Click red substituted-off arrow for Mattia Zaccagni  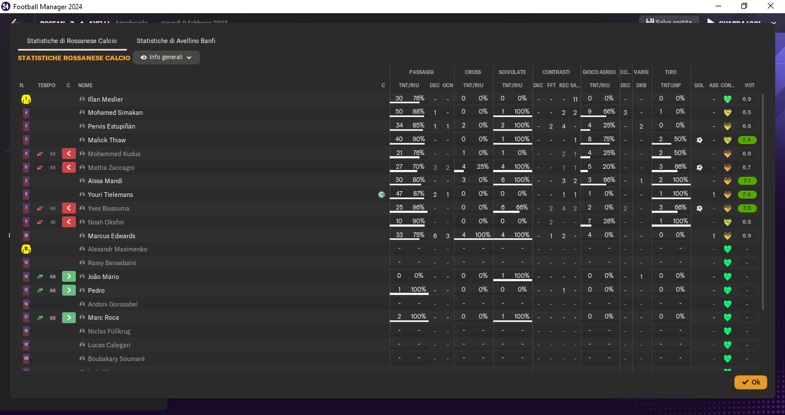pyautogui.click(x=69, y=168)
